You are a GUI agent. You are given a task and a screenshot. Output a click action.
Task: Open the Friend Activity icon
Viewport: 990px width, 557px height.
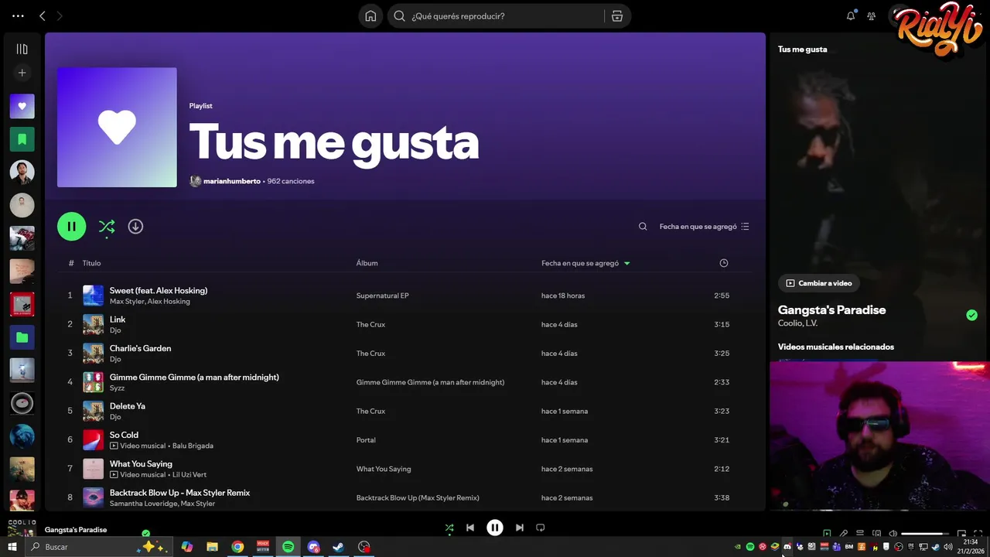(x=872, y=15)
